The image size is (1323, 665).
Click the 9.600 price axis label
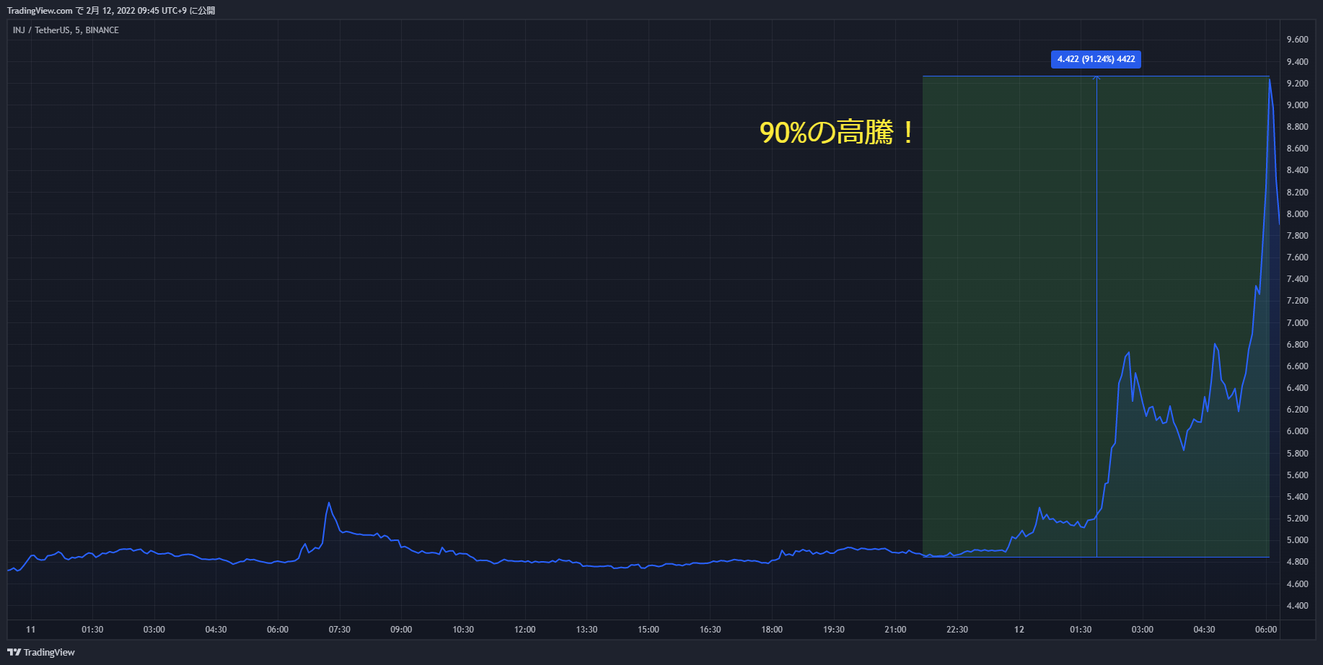1297,40
